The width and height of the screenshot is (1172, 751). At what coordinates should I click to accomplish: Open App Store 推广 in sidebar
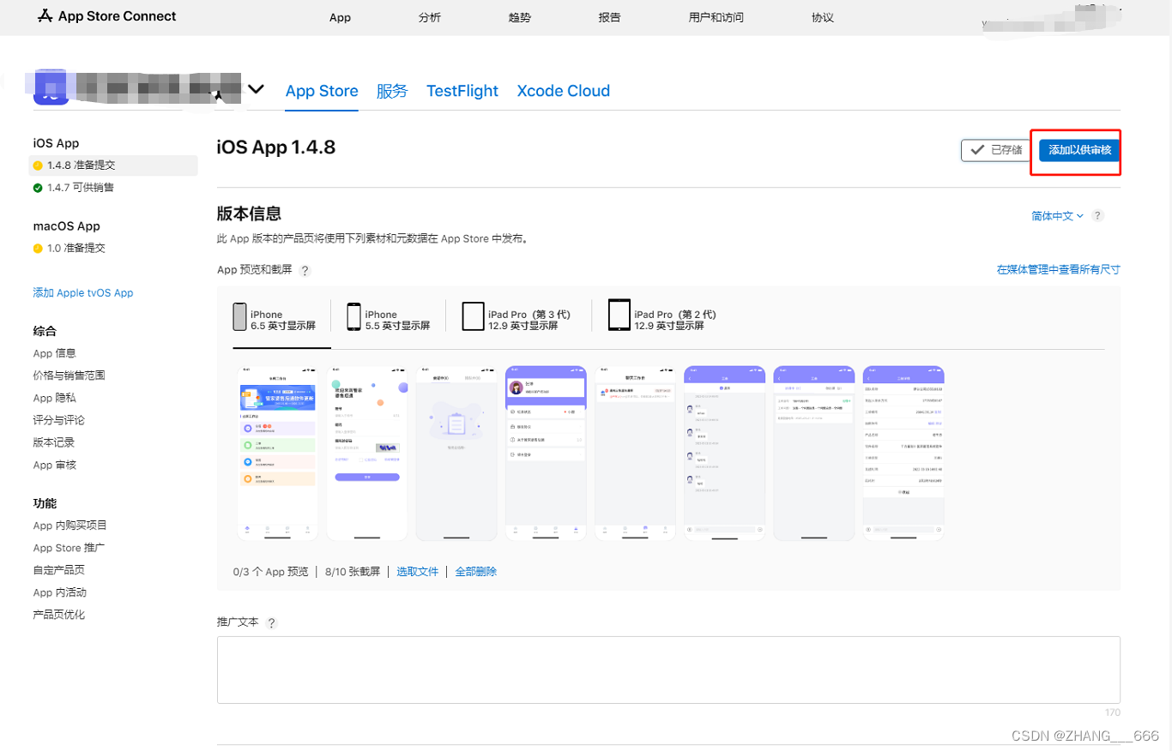pos(69,548)
